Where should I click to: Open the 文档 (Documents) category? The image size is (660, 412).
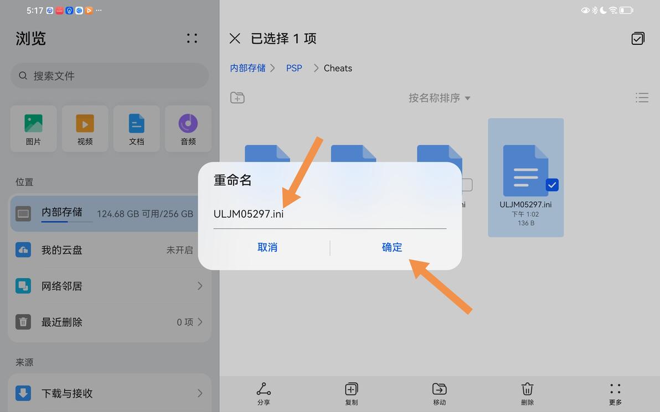point(136,128)
